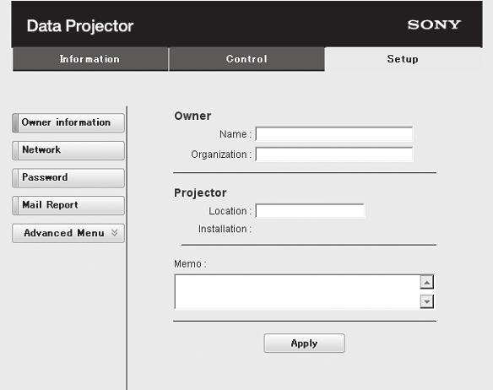This screenshot has width=493, height=390.
Task: Click the SONY logo in header
Action: pyautogui.click(x=434, y=24)
